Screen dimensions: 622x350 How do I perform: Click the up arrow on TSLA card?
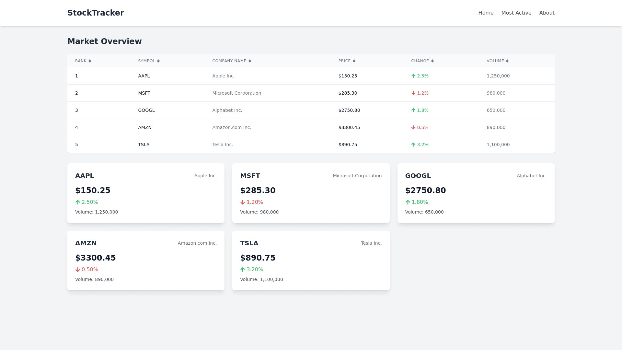243,270
